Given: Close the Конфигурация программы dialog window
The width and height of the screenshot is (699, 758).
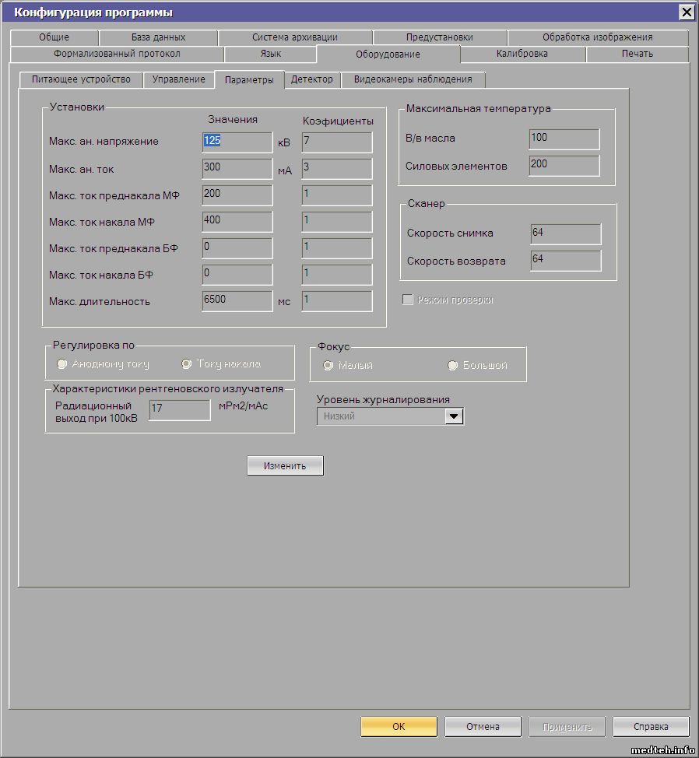Looking at the screenshot, I should click(686, 12).
